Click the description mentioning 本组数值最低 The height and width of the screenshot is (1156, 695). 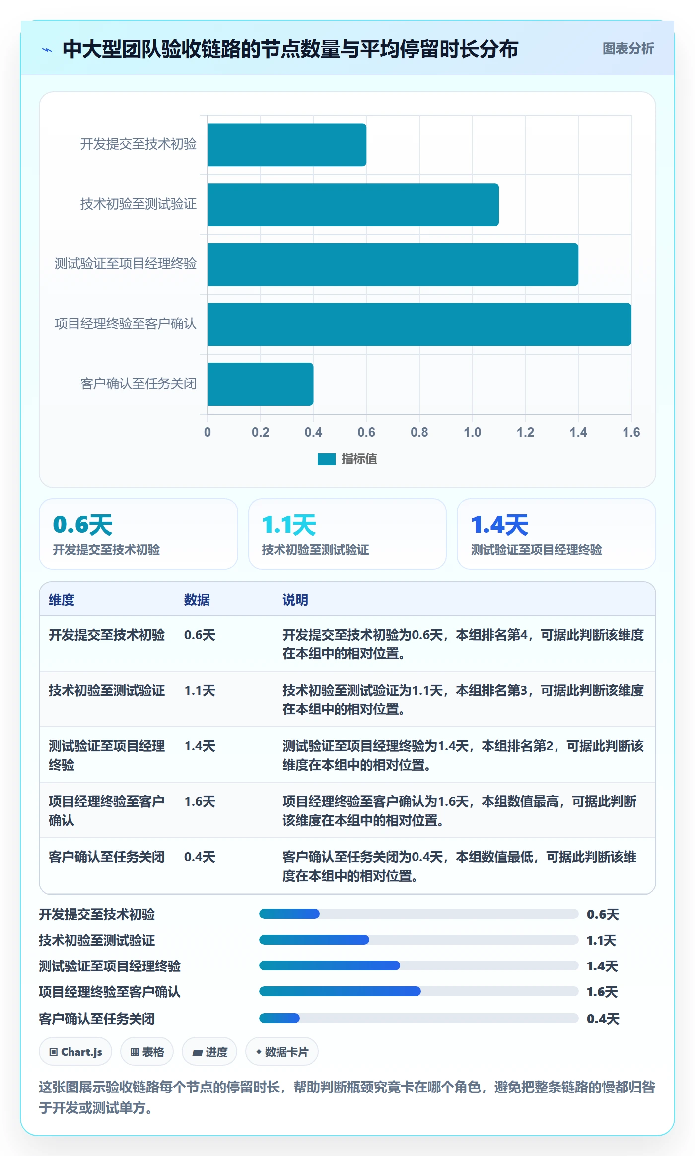coord(460,866)
